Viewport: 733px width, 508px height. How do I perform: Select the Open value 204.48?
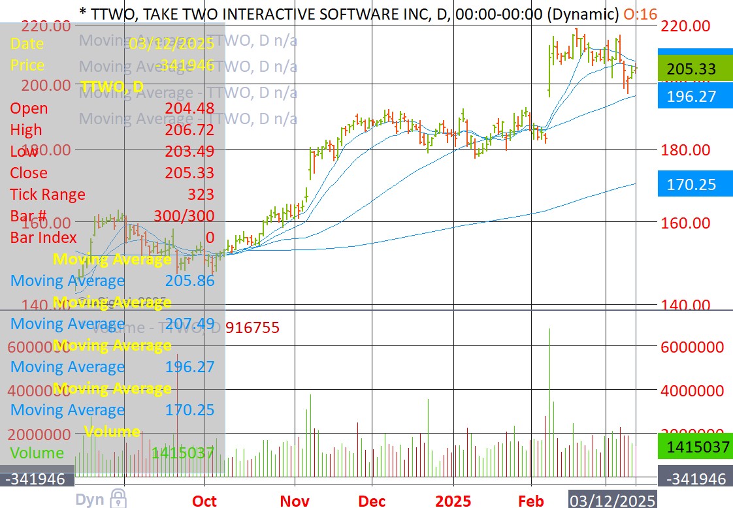coord(189,108)
